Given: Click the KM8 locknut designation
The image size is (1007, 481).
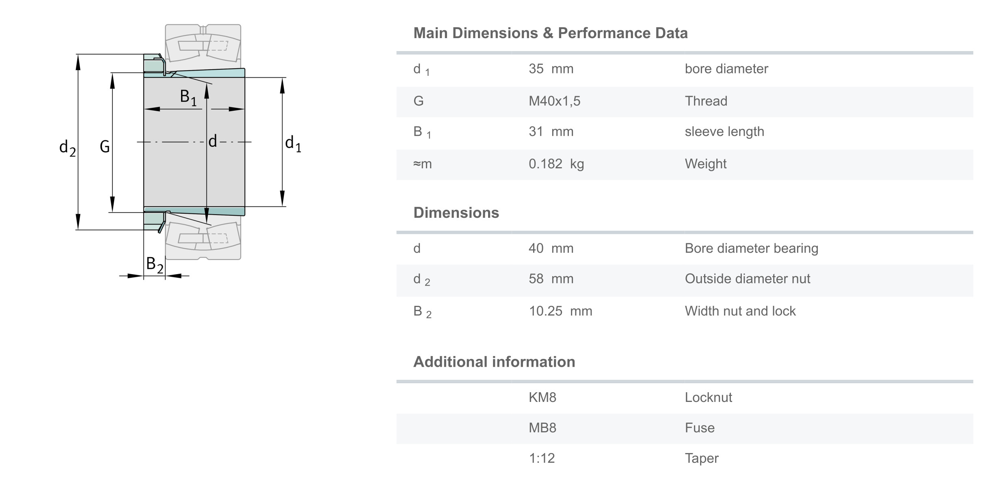Looking at the screenshot, I should point(542,397).
